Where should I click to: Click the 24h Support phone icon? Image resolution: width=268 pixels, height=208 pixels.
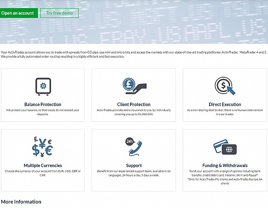[x=134, y=147]
